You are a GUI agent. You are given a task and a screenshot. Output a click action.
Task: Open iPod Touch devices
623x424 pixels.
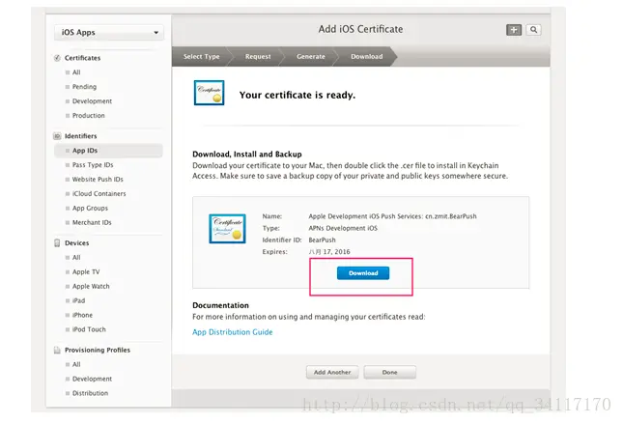89,329
